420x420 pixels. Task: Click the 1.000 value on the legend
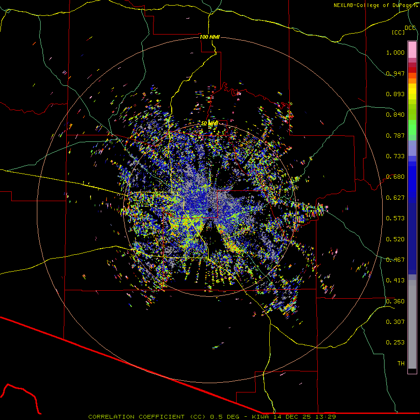pos(395,52)
